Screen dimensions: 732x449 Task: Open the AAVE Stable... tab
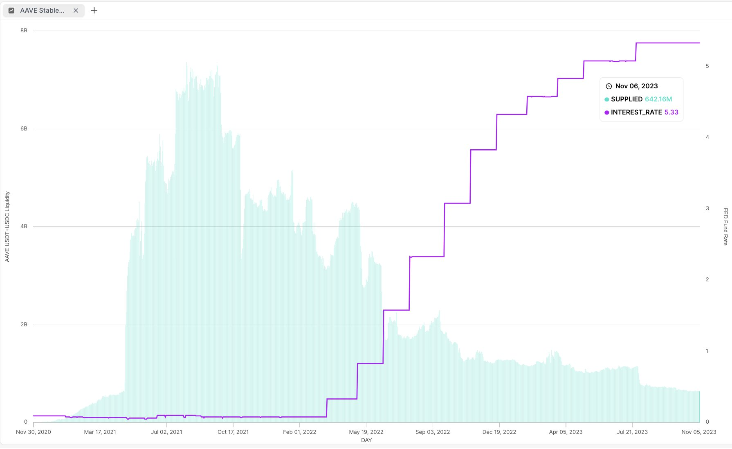44,11
